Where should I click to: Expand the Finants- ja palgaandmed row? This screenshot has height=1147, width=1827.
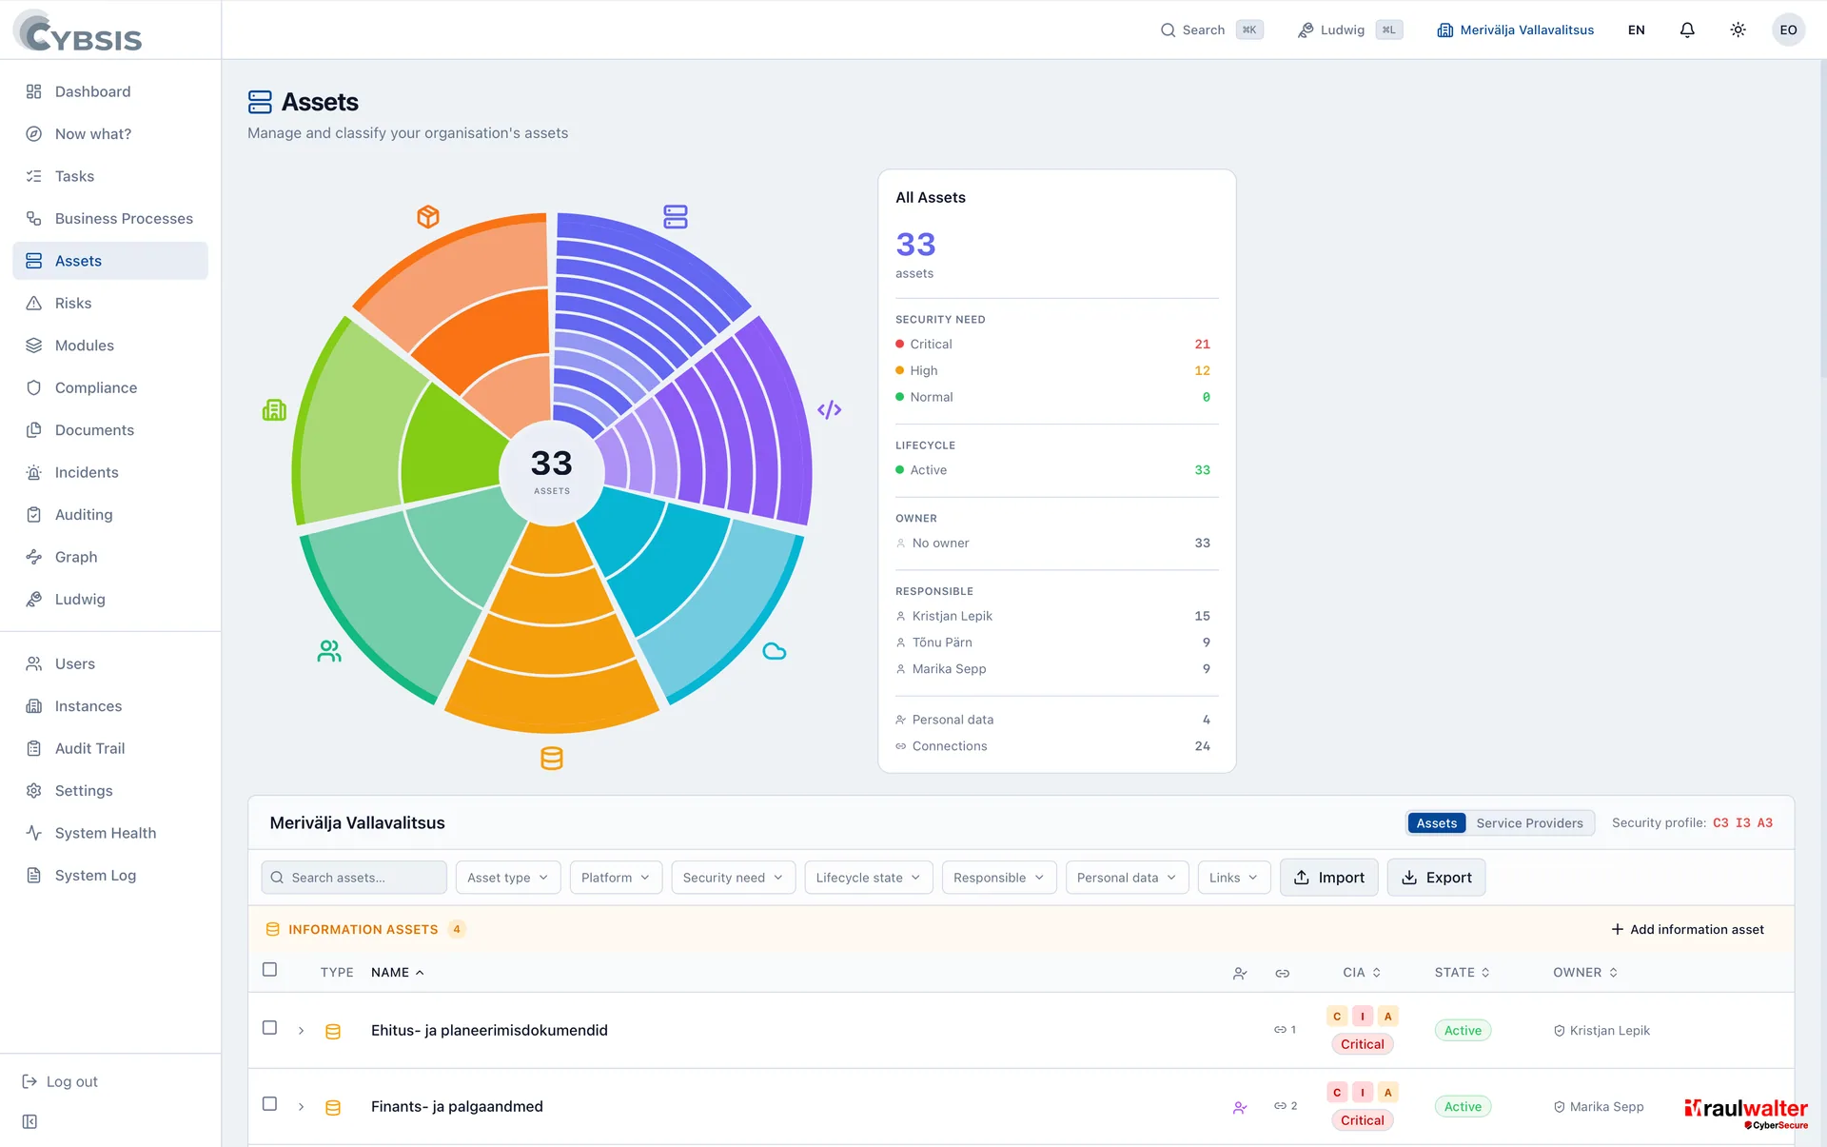pos(301,1107)
